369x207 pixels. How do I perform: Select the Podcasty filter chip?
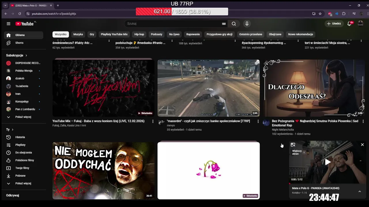coord(157,34)
